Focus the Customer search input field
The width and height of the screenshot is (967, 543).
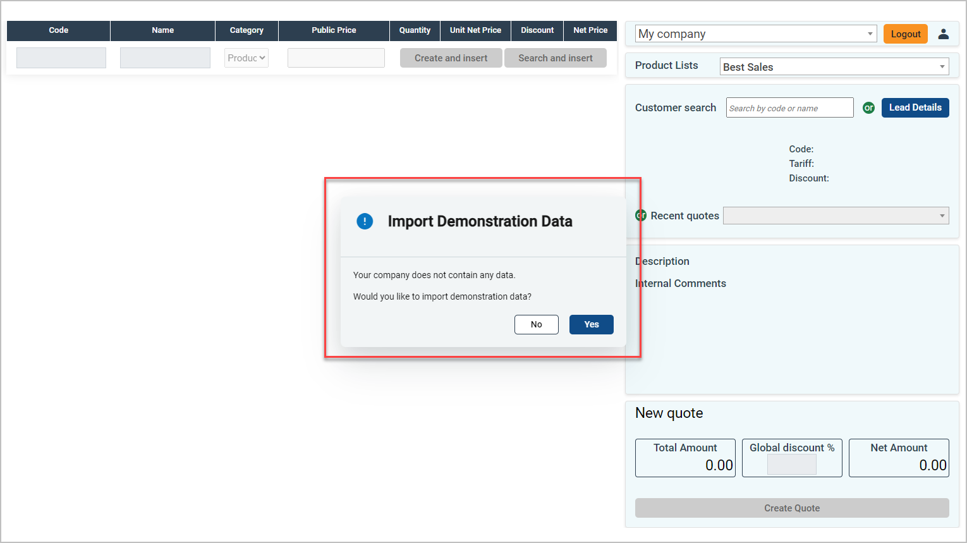coord(789,107)
